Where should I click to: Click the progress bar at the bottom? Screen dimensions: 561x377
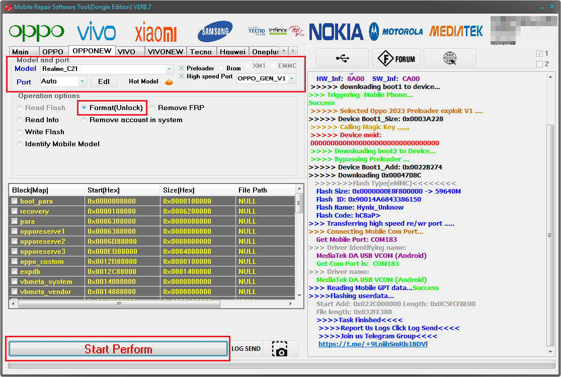[x=281, y=364]
